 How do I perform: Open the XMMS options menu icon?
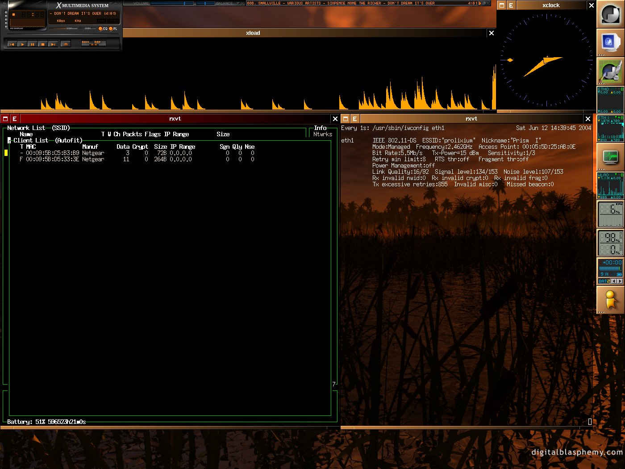click(x=4, y=4)
